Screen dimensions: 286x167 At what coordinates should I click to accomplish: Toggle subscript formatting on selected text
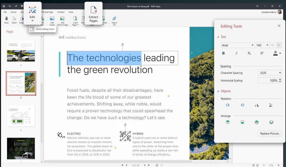[x=249, y=53]
